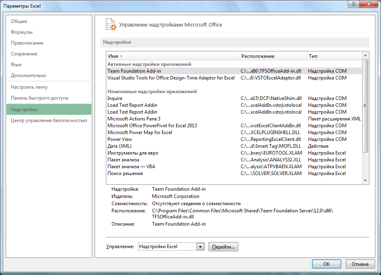This screenshot has height=275, width=381.
Task: Select the Microsoft Actions Pane 3 row
Action: click(234, 119)
